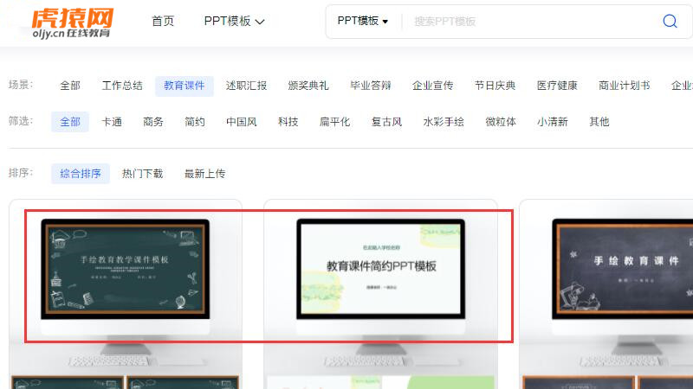
Task: Select the 医疗健康 scene
Action: (557, 86)
